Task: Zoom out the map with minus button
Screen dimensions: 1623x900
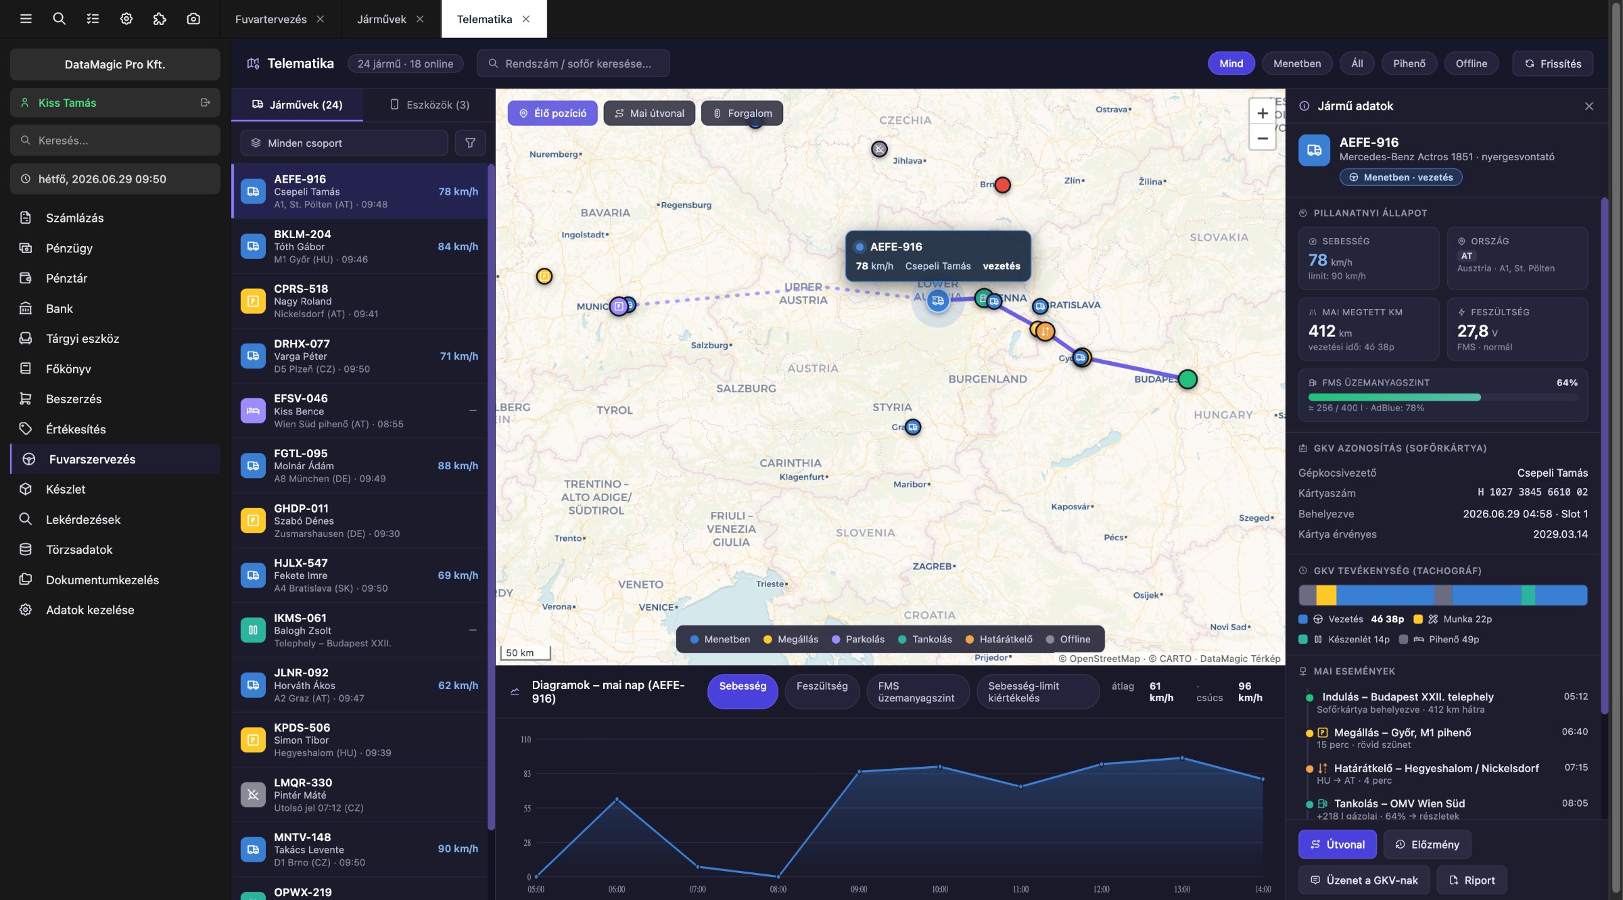Action: [1262, 138]
